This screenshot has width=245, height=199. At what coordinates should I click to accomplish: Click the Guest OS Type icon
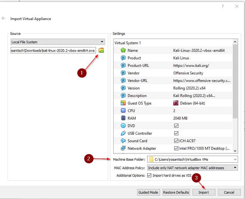[123, 103]
